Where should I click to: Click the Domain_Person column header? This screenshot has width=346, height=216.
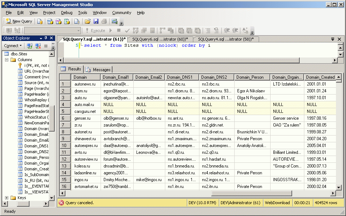252,77
